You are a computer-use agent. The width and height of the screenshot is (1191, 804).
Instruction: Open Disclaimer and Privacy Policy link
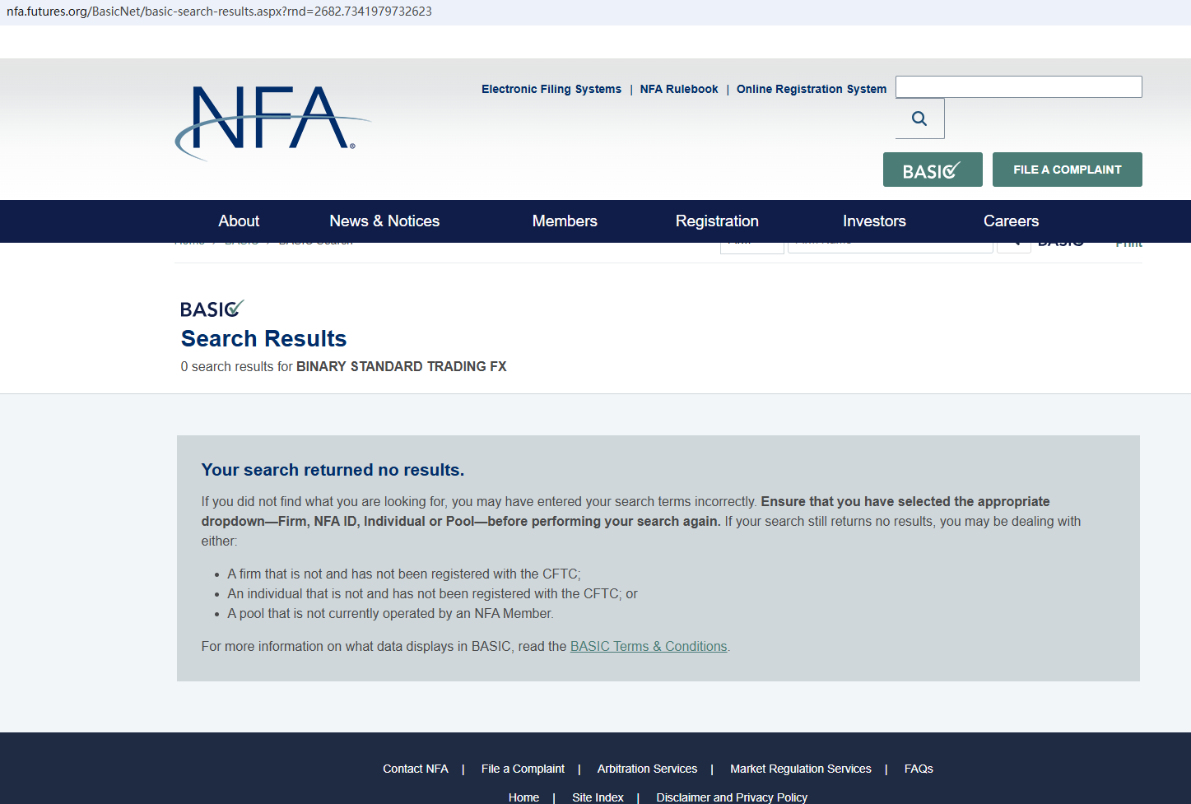point(732,797)
